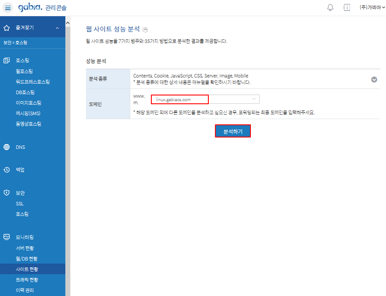Click the 보안 shield icon

coord(7,193)
